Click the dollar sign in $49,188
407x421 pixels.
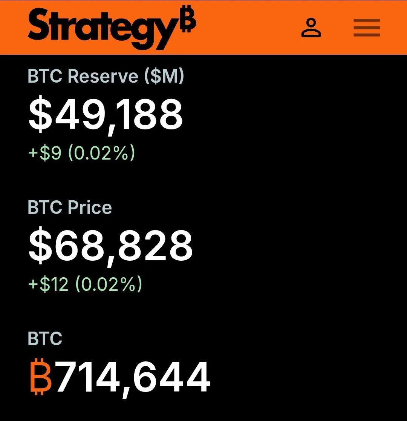(x=40, y=114)
